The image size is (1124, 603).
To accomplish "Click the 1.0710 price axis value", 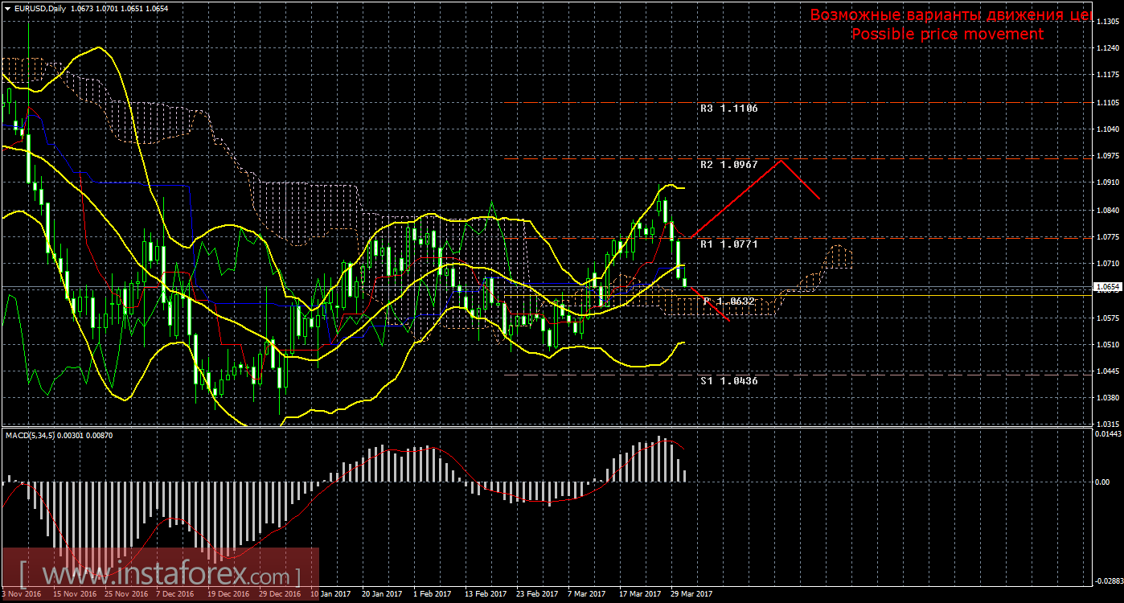I will coord(1109,264).
